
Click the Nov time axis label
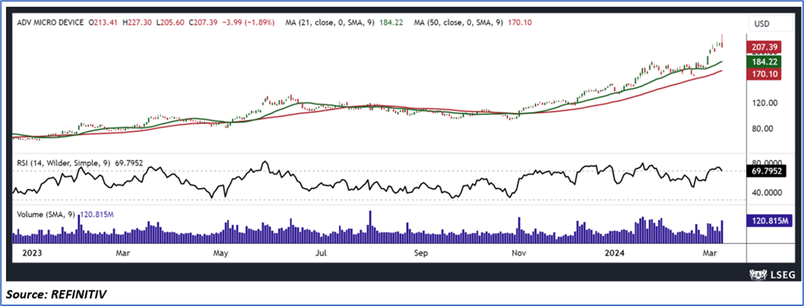tap(519, 252)
